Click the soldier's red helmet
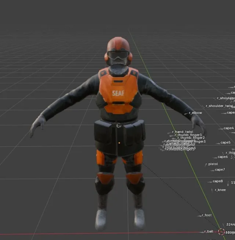This screenshot has width=235, height=240. (x=118, y=44)
